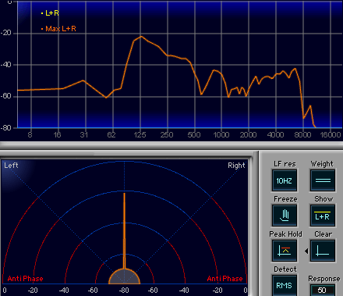The height and width of the screenshot is (296, 343).
Task: Click the small arrow beside Clear
Action: [306, 251]
